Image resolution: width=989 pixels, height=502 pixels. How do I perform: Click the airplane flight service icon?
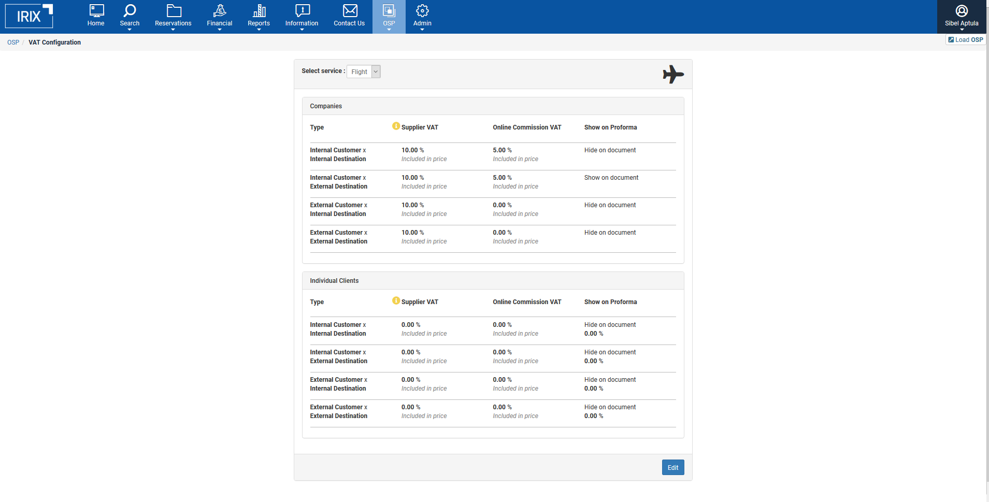673,74
